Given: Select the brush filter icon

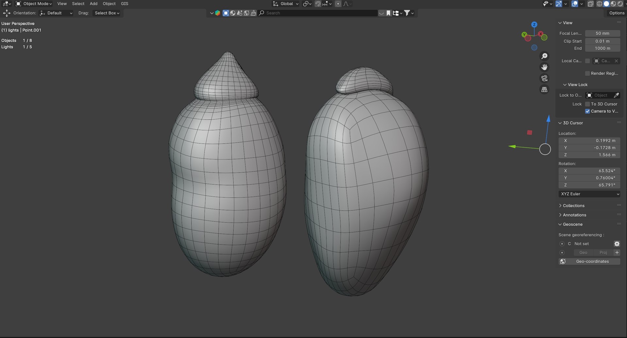Looking at the screenshot, I should pos(253,13).
